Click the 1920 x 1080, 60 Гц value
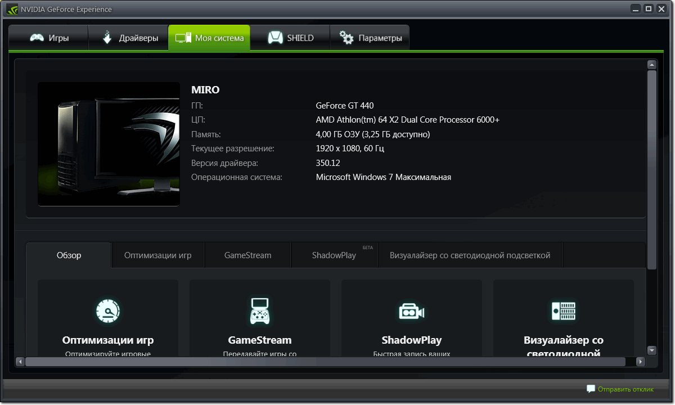The height and width of the screenshot is (405, 675). tap(350, 148)
